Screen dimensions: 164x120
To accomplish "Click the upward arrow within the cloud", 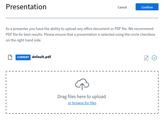I will (x=82, y=86).
